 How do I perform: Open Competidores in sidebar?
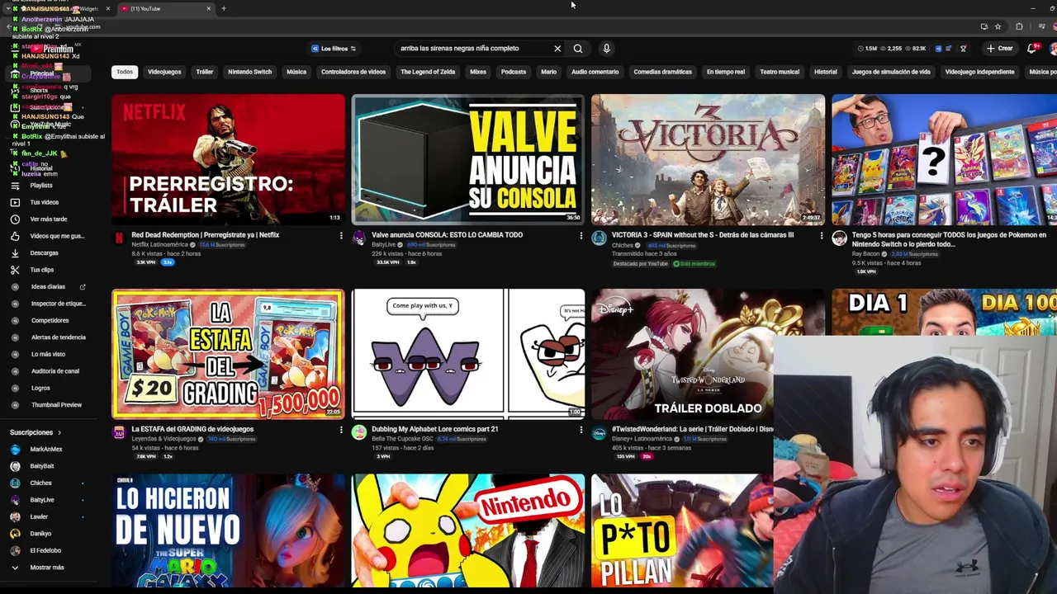(x=48, y=320)
